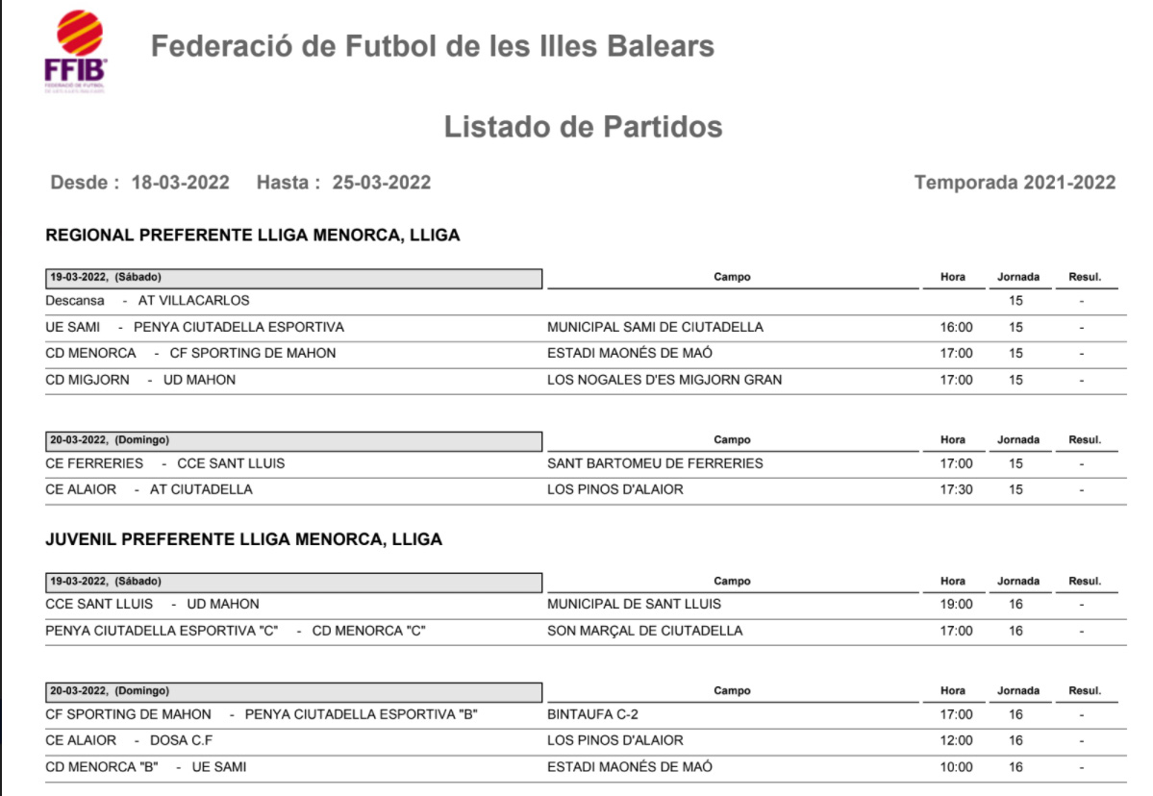
Task: Click the 'Descansa - AT VILLACARLOS' row
Action: coord(147,301)
